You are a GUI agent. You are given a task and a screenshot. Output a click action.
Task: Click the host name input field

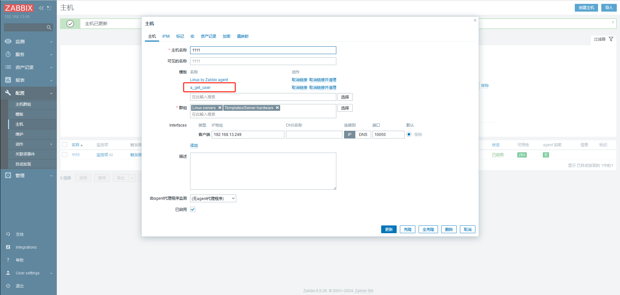[x=263, y=50]
